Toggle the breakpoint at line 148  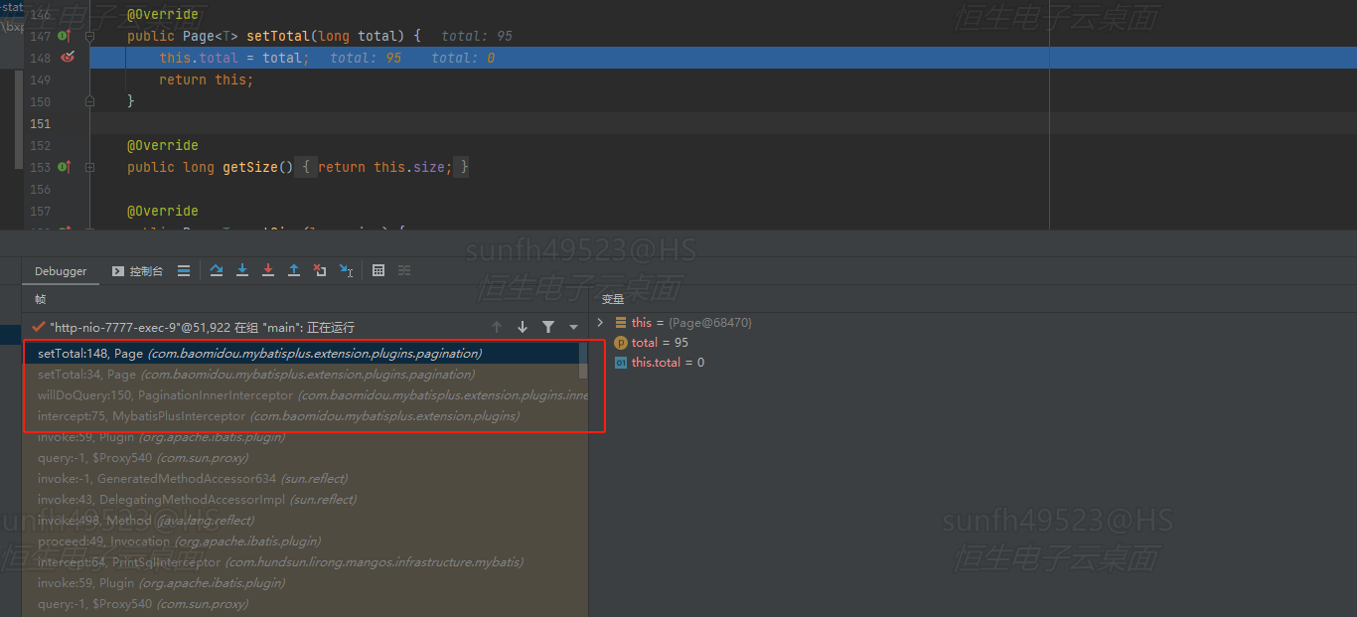(68, 58)
